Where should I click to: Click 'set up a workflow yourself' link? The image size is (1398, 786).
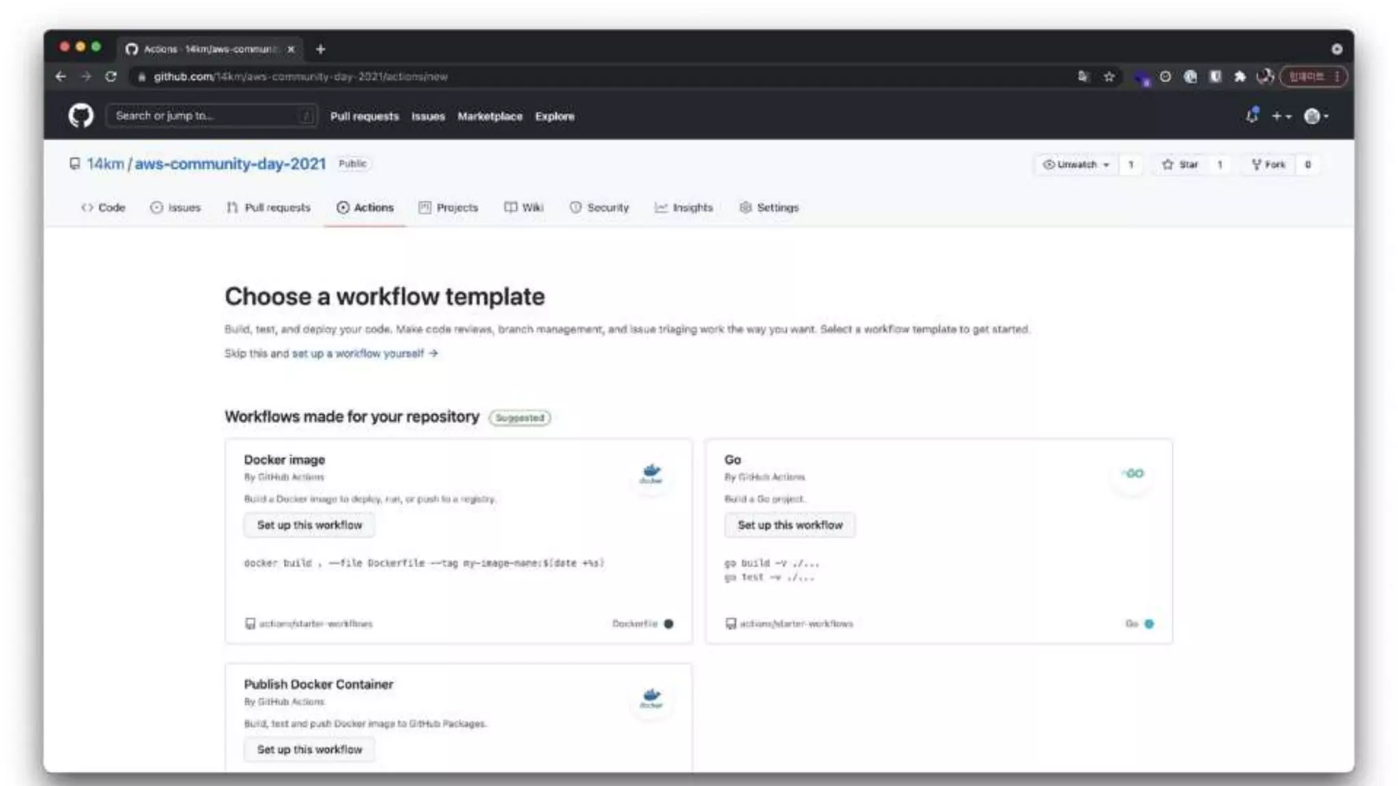[x=358, y=353]
